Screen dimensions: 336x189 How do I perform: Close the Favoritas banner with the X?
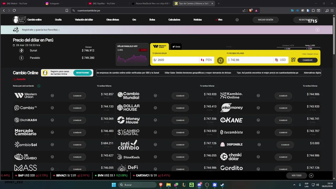click(x=317, y=30)
